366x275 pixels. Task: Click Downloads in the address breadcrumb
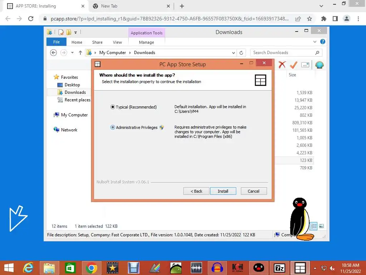(x=144, y=53)
